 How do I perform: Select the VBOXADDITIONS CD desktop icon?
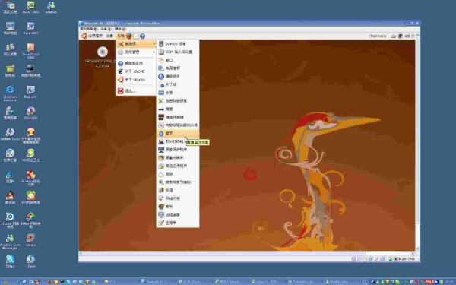coord(102,57)
